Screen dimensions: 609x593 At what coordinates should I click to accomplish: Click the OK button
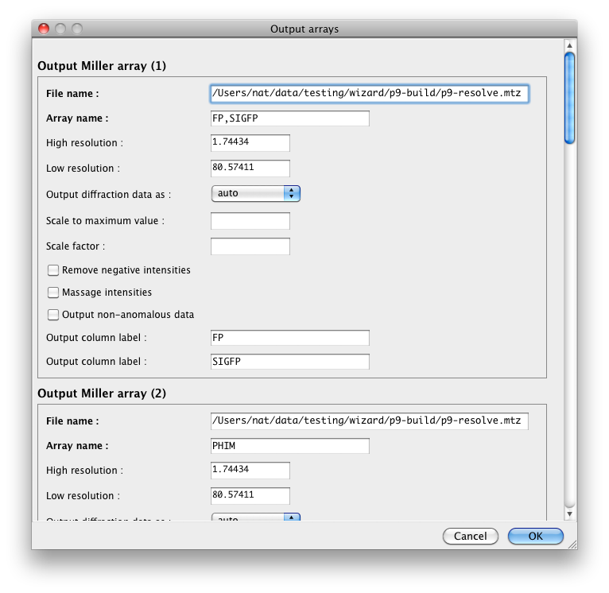click(x=535, y=537)
